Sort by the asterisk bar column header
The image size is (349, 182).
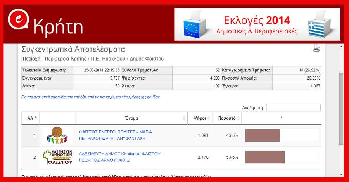click(x=281, y=118)
